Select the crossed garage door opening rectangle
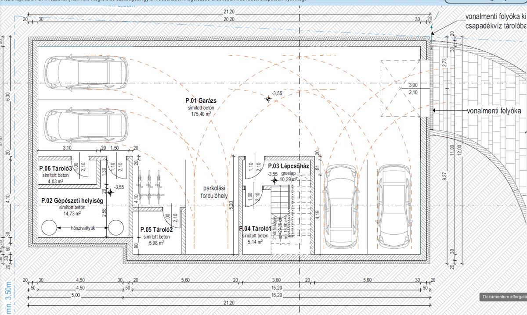The height and width of the screenshot is (315, 527). pos(401,88)
